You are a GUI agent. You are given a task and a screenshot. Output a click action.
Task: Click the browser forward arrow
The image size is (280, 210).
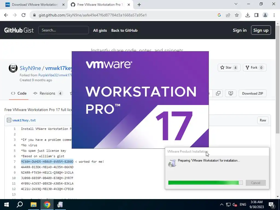pos(15,15)
